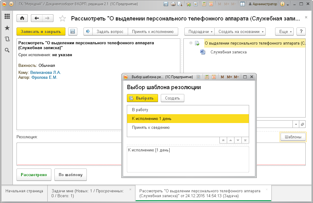Select the В работу template

pyautogui.click(x=188, y=110)
